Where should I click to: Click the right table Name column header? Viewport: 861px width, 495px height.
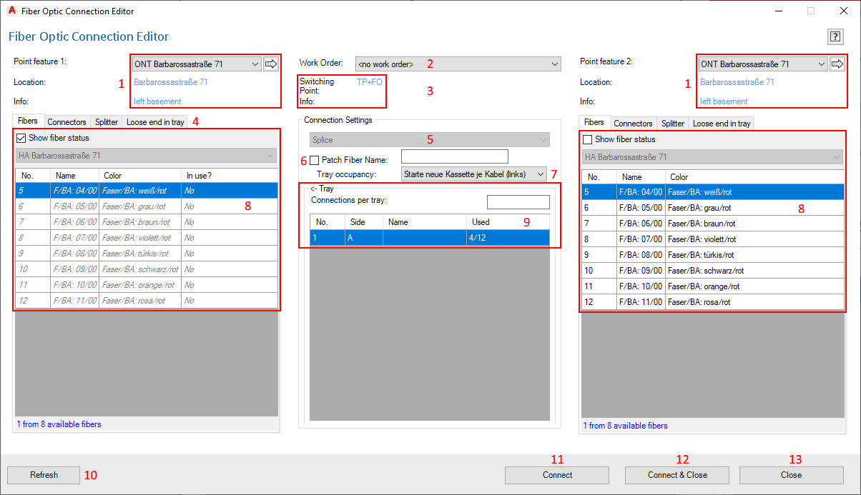click(641, 177)
